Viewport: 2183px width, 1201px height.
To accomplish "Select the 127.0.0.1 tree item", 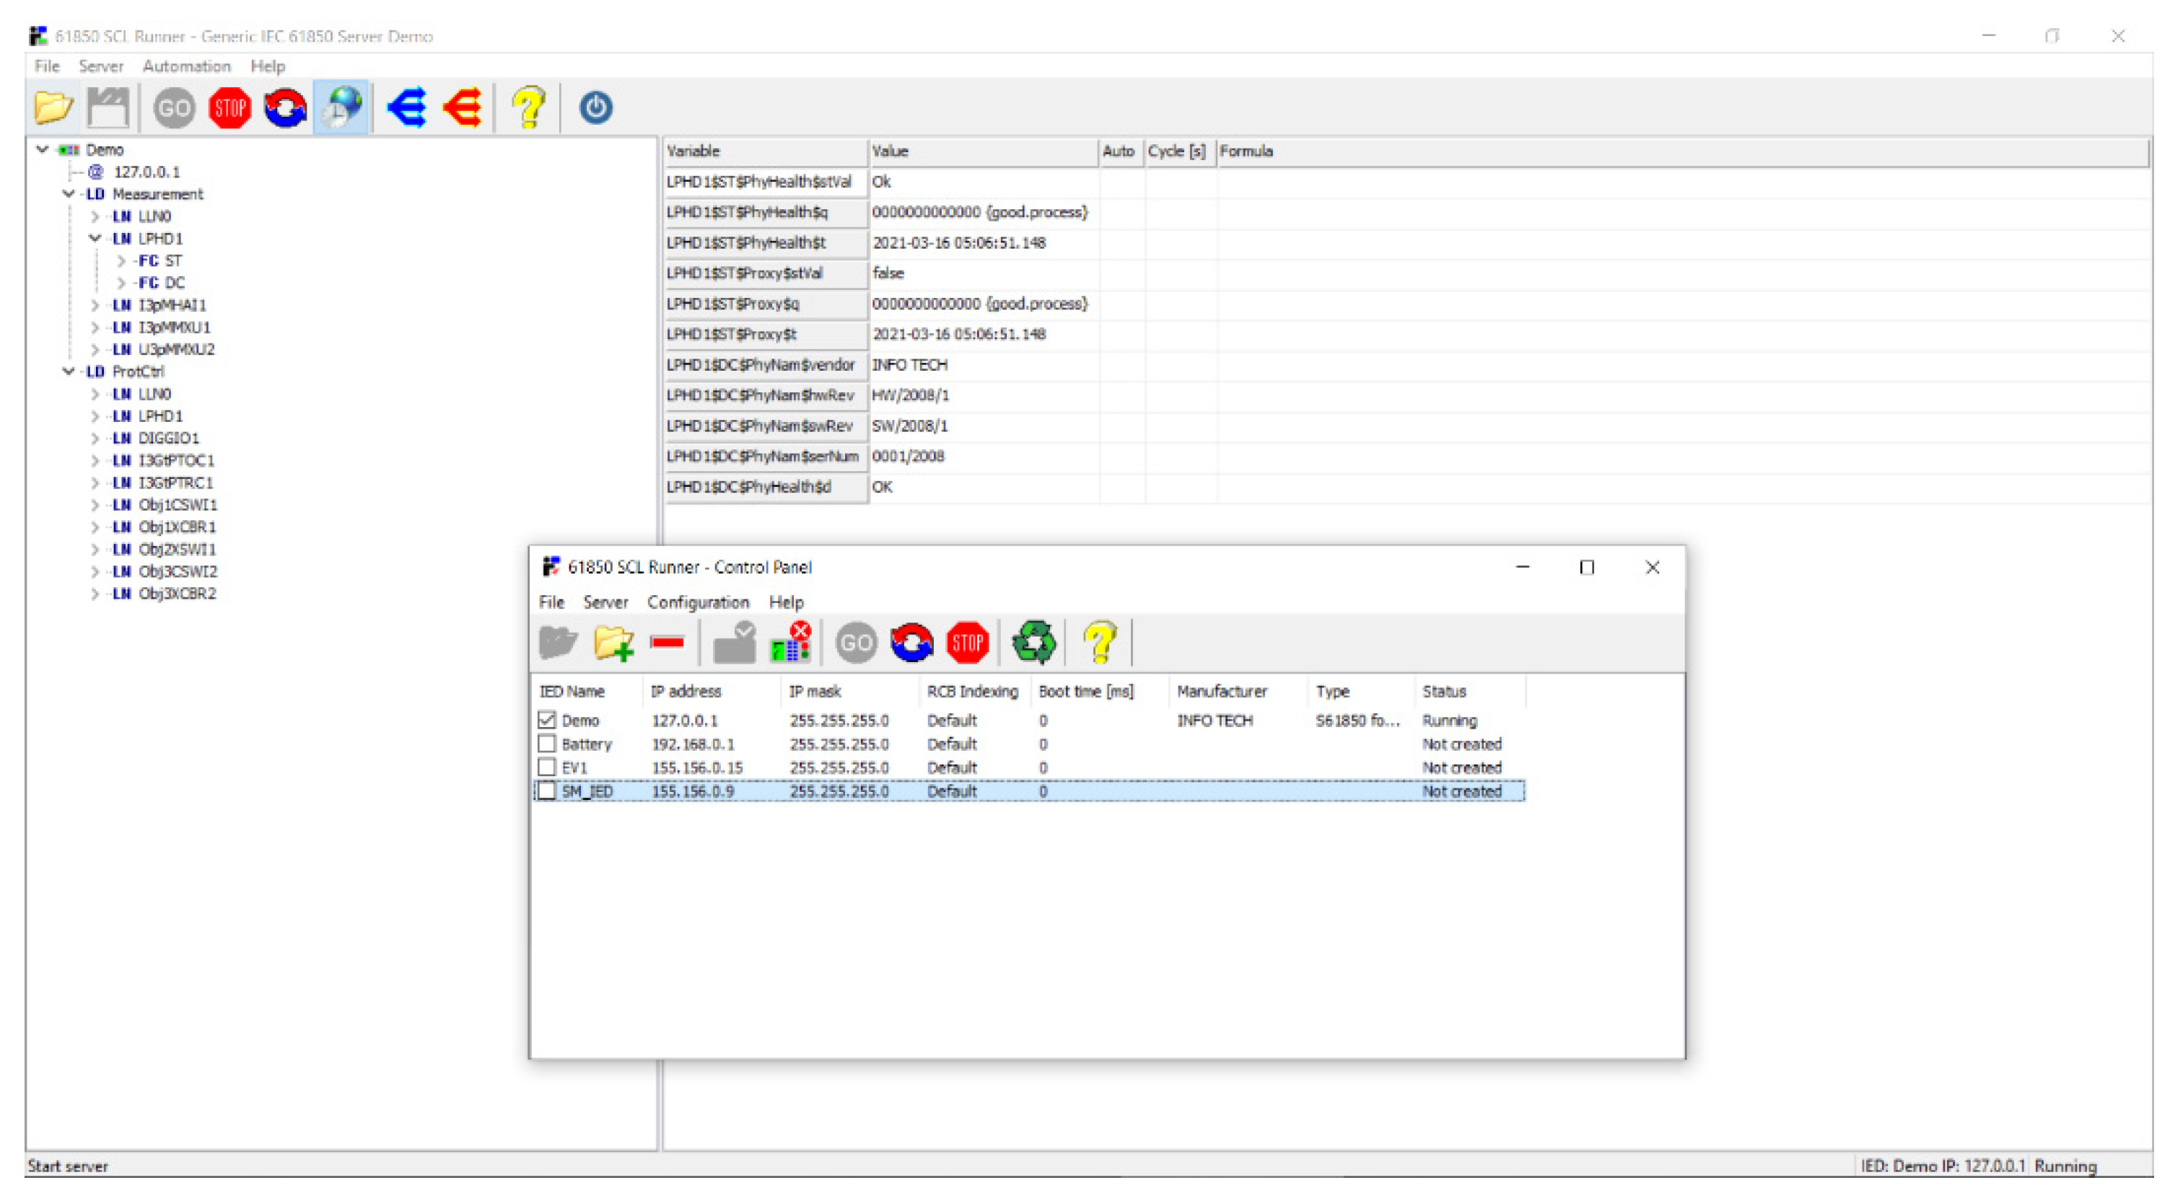I will point(146,172).
